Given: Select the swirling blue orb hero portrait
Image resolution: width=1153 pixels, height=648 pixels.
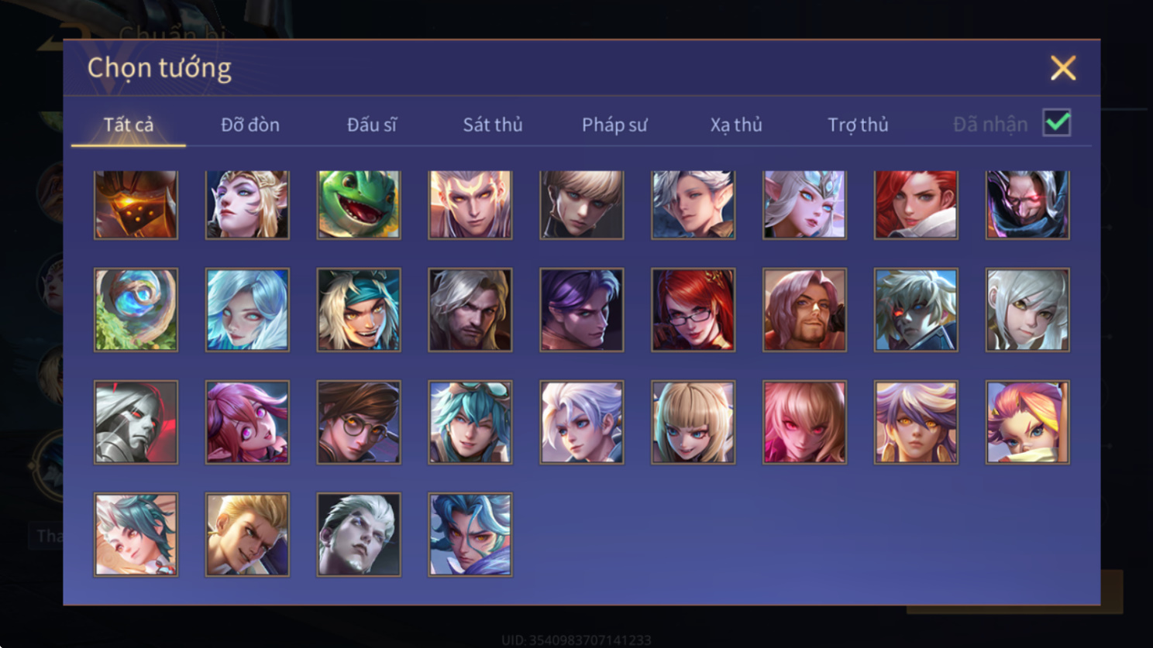Looking at the screenshot, I should [136, 310].
